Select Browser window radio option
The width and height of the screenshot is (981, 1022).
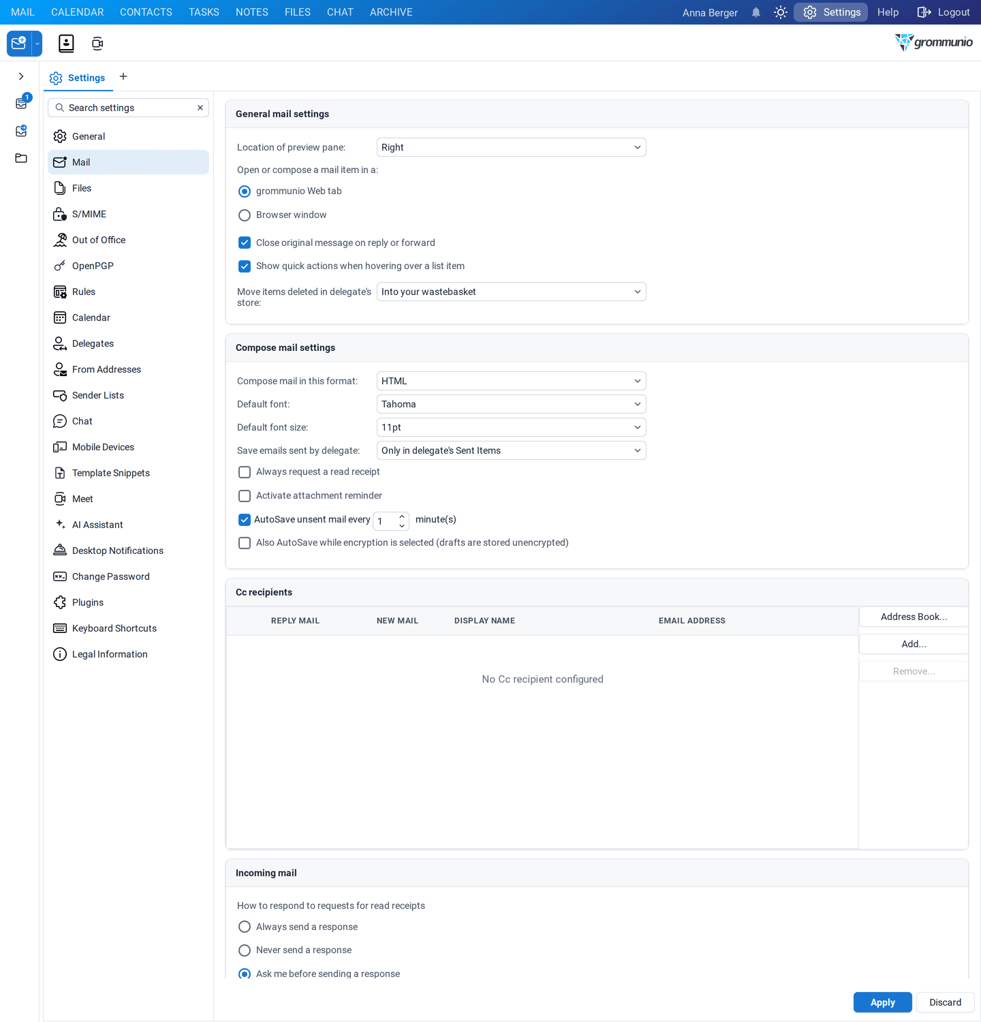pyautogui.click(x=245, y=215)
